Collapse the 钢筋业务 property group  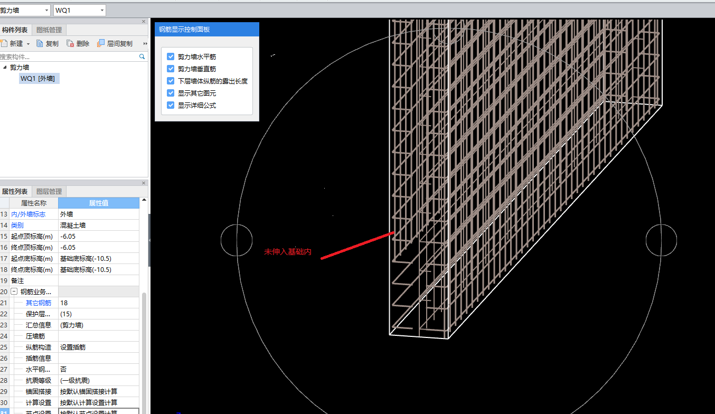tap(14, 291)
